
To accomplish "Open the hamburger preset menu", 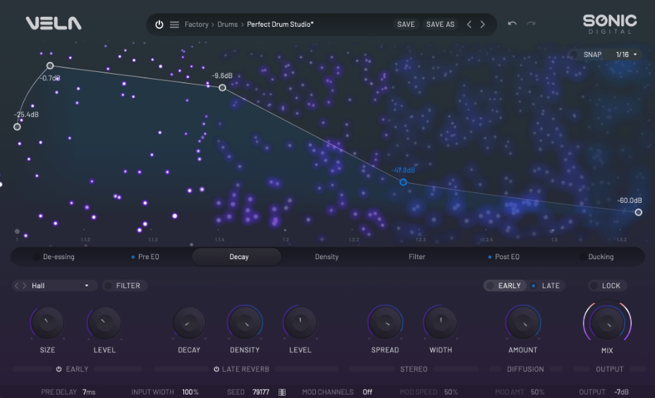I will (174, 25).
